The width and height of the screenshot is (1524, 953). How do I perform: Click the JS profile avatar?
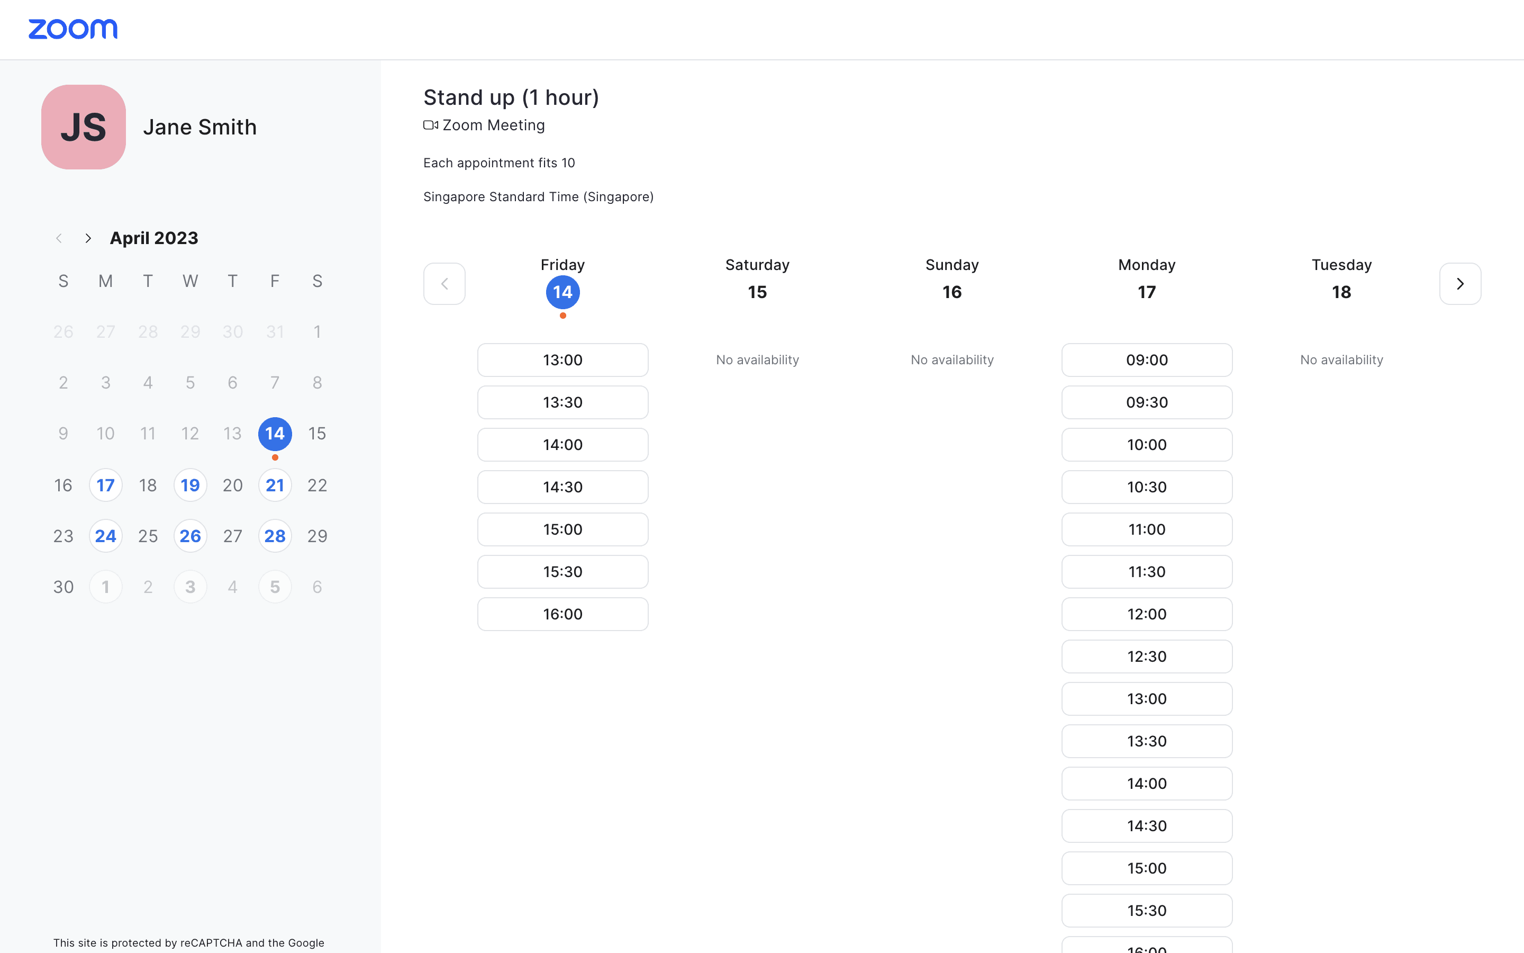point(84,127)
